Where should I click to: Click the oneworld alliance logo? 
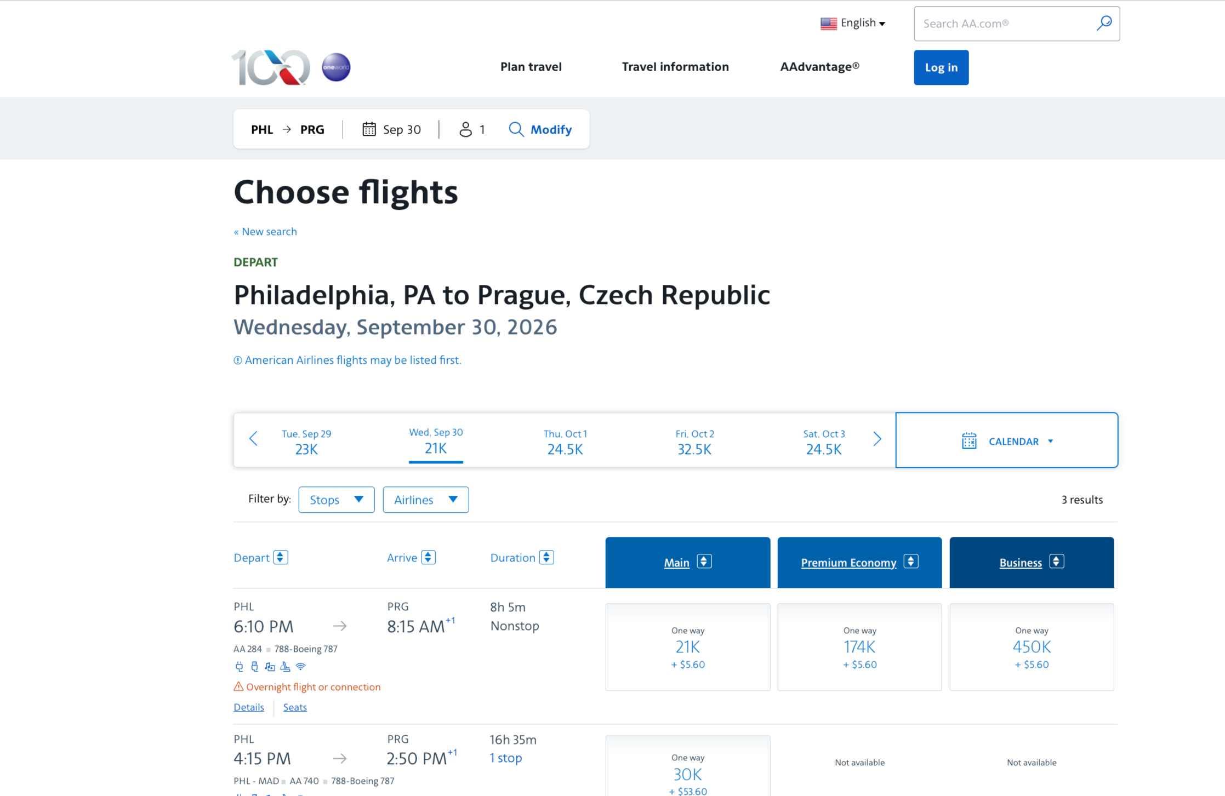(x=336, y=67)
